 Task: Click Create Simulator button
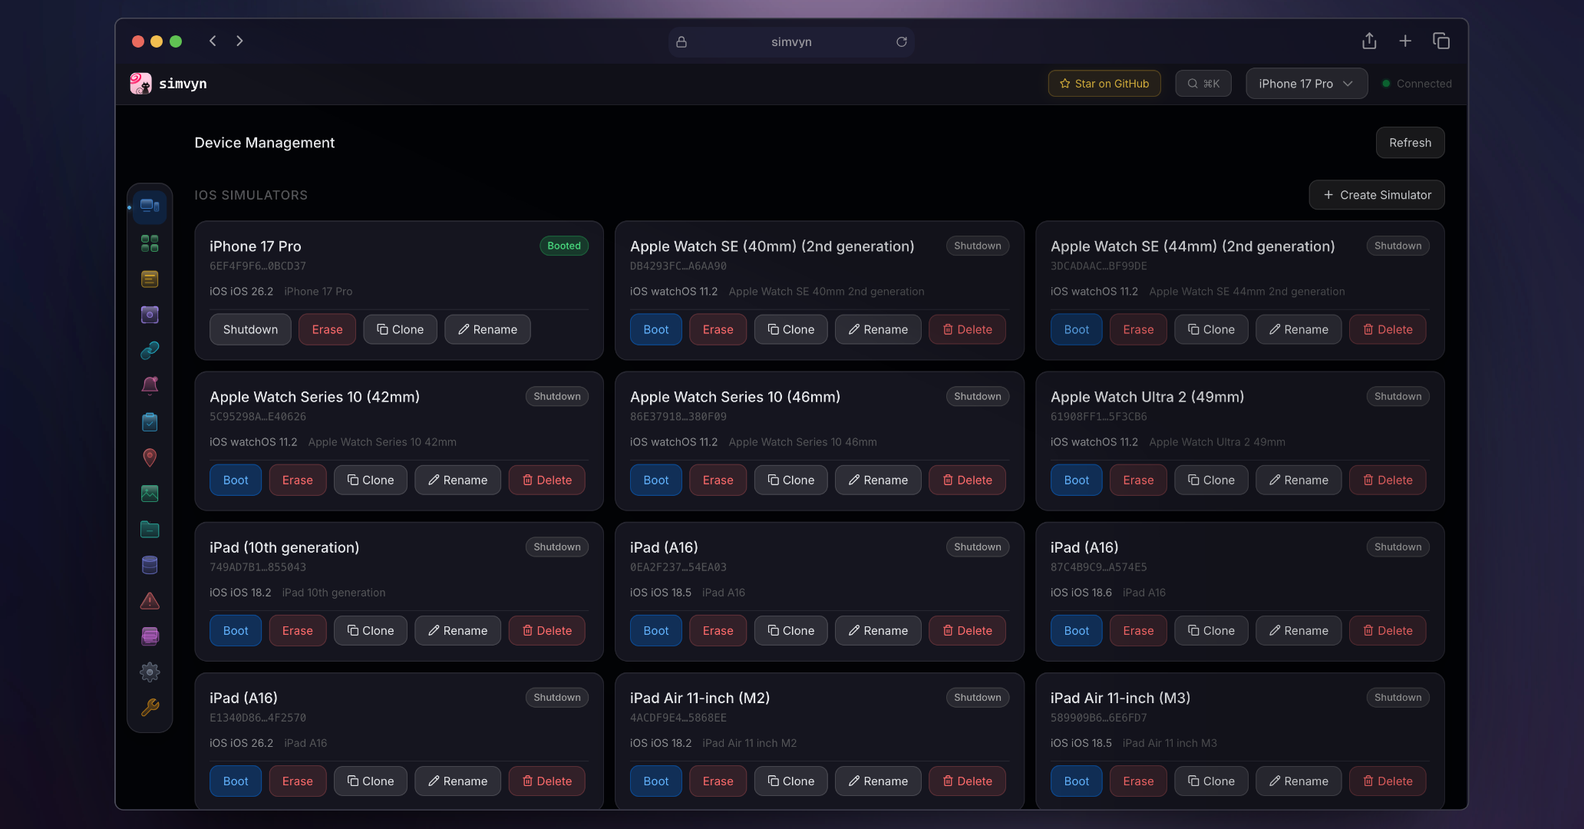click(x=1377, y=195)
